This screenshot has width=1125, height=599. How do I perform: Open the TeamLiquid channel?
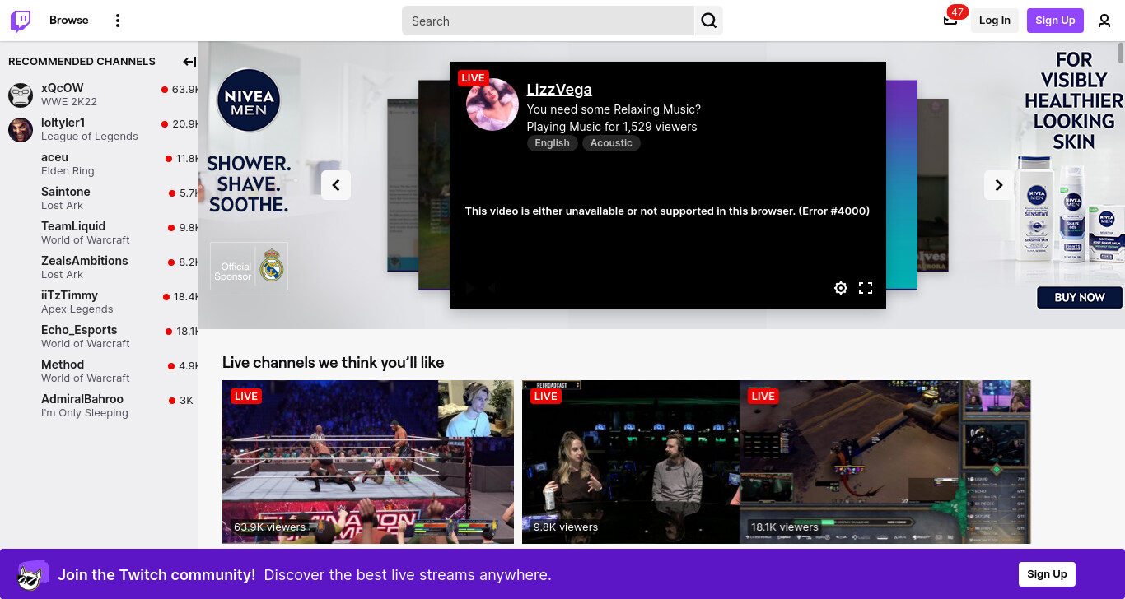coord(99,233)
